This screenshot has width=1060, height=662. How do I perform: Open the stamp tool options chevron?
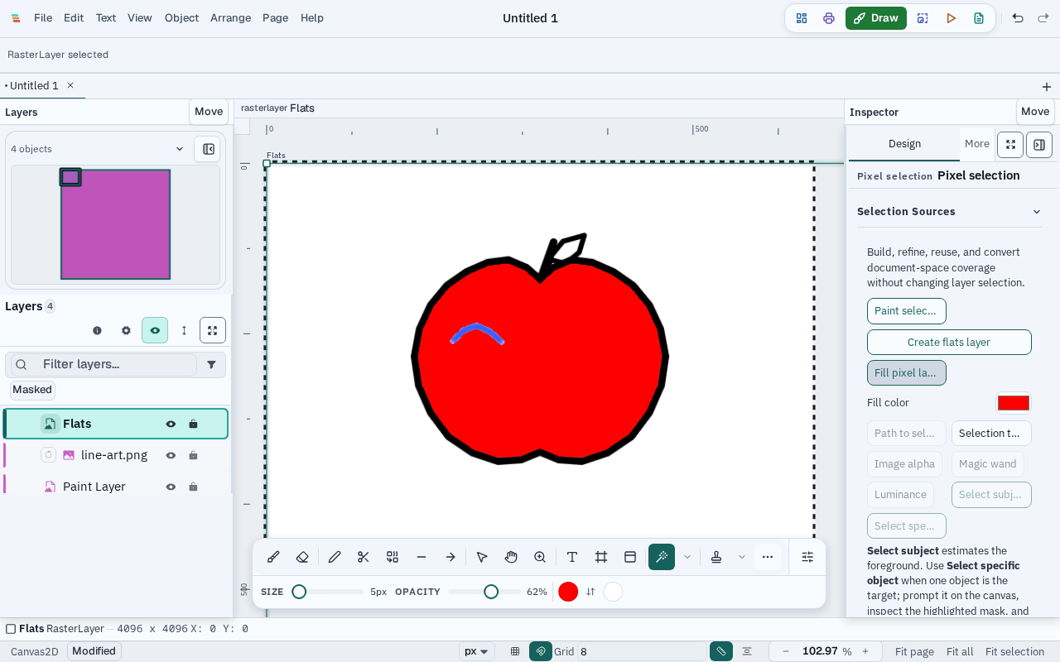742,557
